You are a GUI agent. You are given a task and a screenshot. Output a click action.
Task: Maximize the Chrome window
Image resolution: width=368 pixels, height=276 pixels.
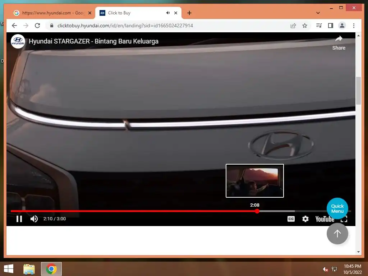click(x=341, y=8)
